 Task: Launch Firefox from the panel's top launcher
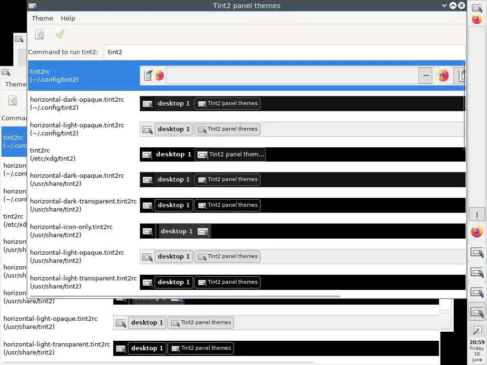[x=477, y=19]
